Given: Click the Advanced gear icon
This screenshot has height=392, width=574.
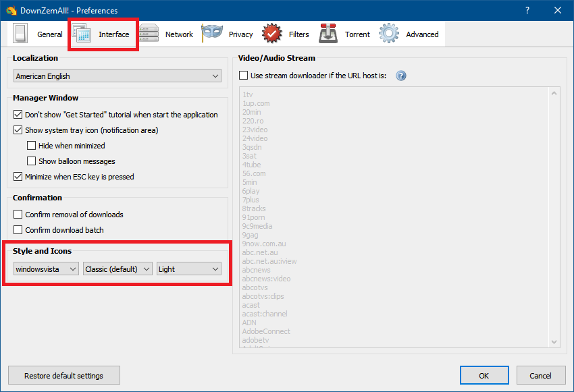Looking at the screenshot, I should pos(389,34).
